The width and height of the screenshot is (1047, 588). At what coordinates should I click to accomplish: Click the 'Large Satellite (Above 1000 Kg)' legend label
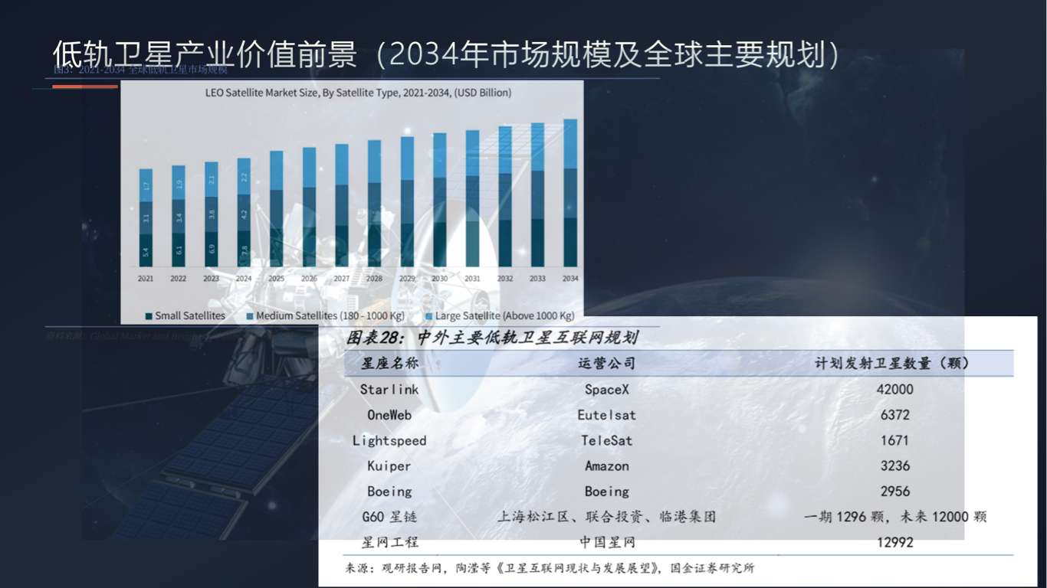504,315
